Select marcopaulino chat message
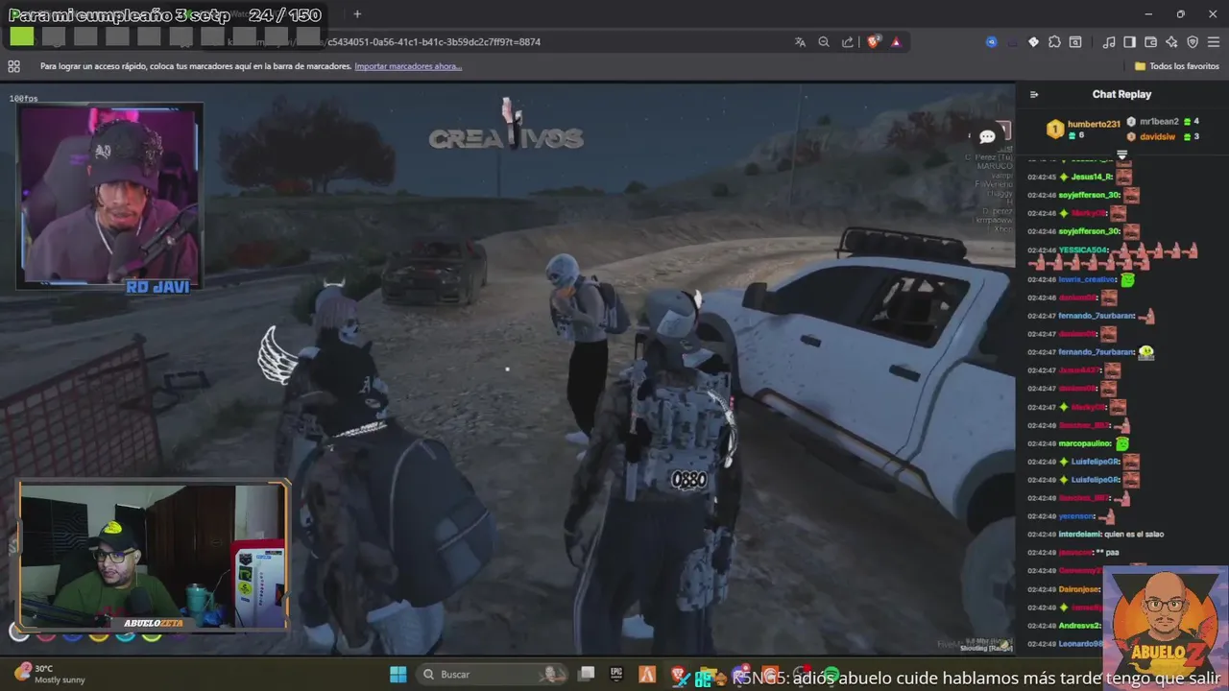Screen dimensions: 1229x691 [x=1078, y=443]
